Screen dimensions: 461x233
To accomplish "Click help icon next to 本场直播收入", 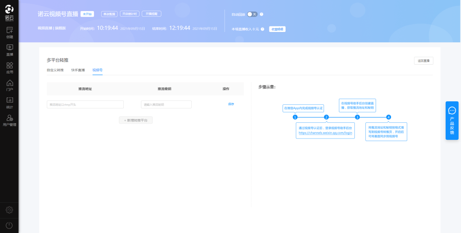I will click(x=262, y=29).
